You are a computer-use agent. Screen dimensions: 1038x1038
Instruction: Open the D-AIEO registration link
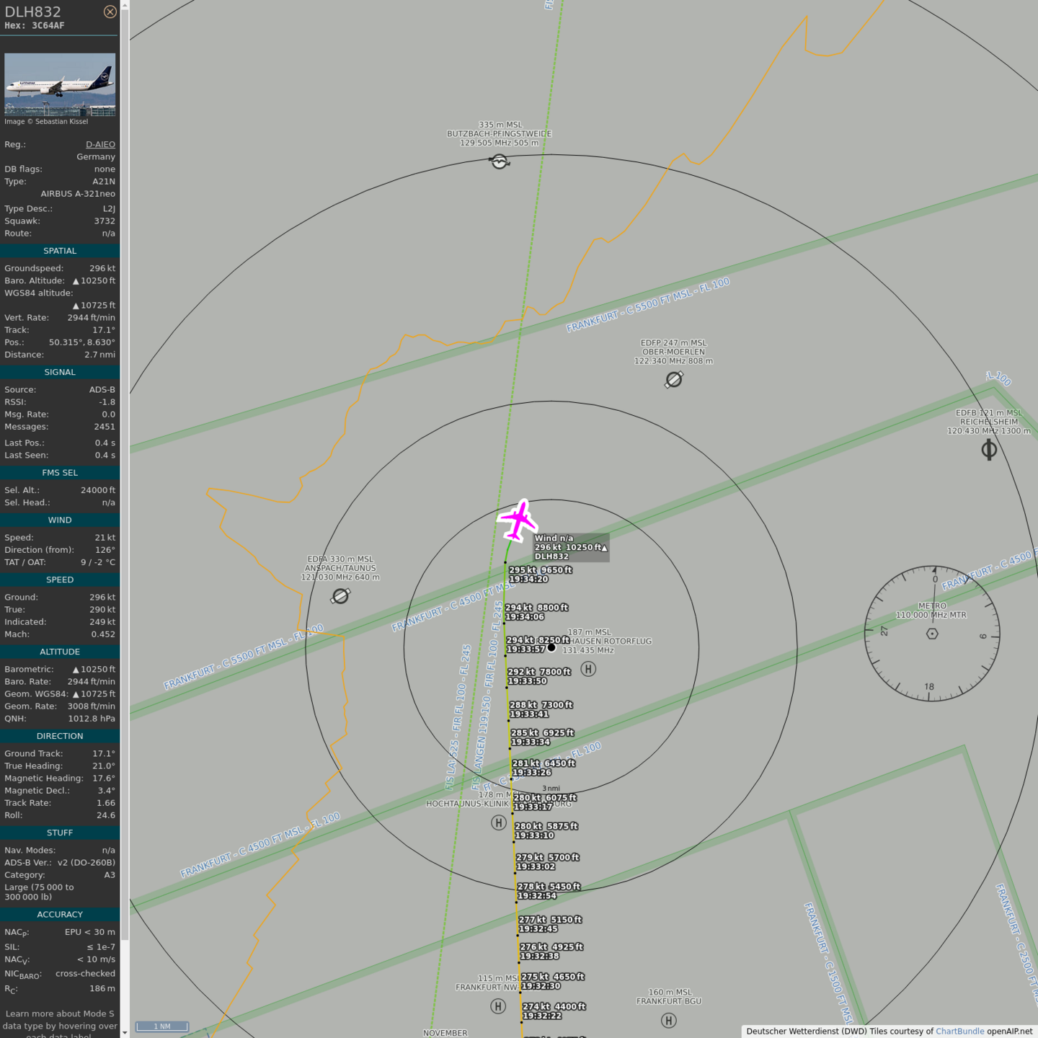100,144
